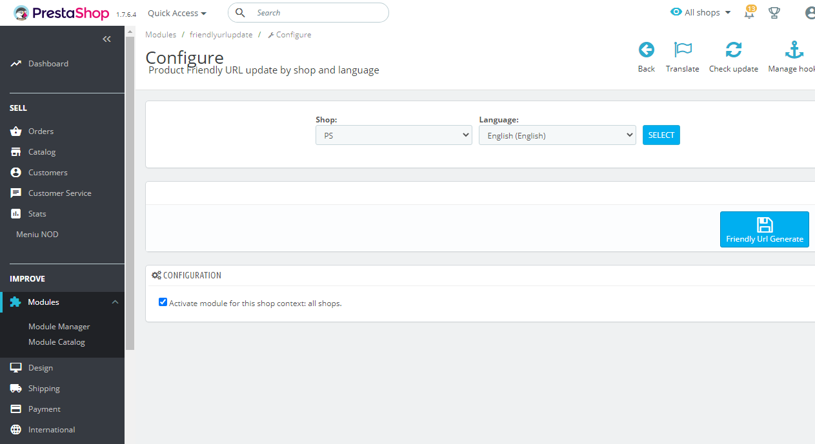
Task: Open Module Catalog
Action: point(57,342)
